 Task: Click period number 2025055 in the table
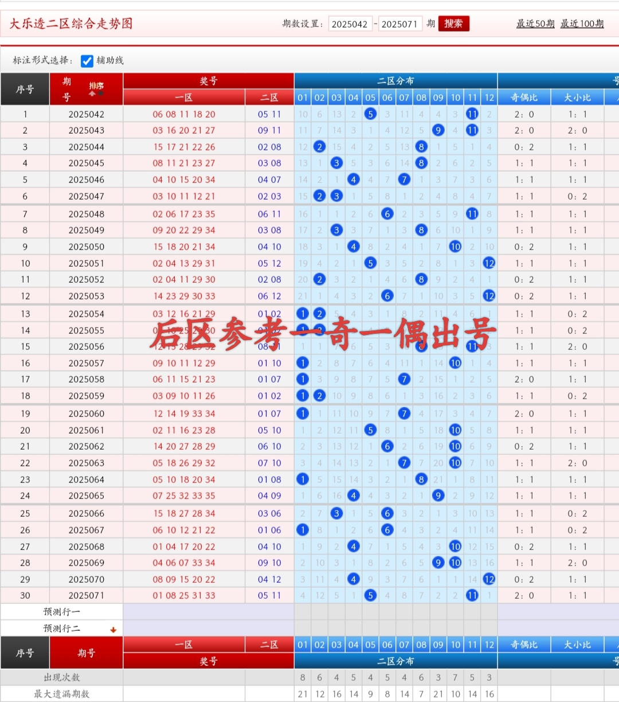[x=86, y=330]
